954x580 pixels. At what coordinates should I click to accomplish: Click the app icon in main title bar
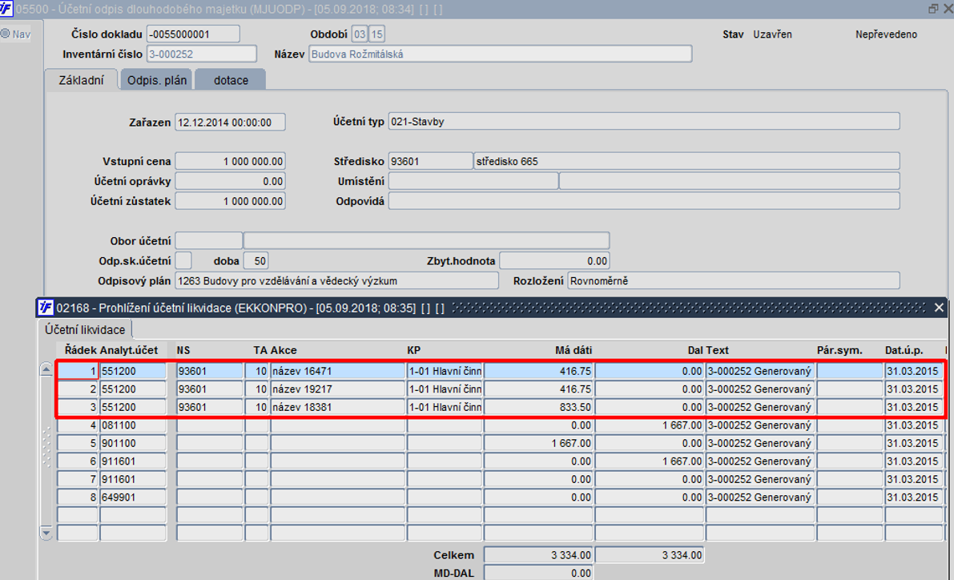pyautogui.click(x=6, y=9)
